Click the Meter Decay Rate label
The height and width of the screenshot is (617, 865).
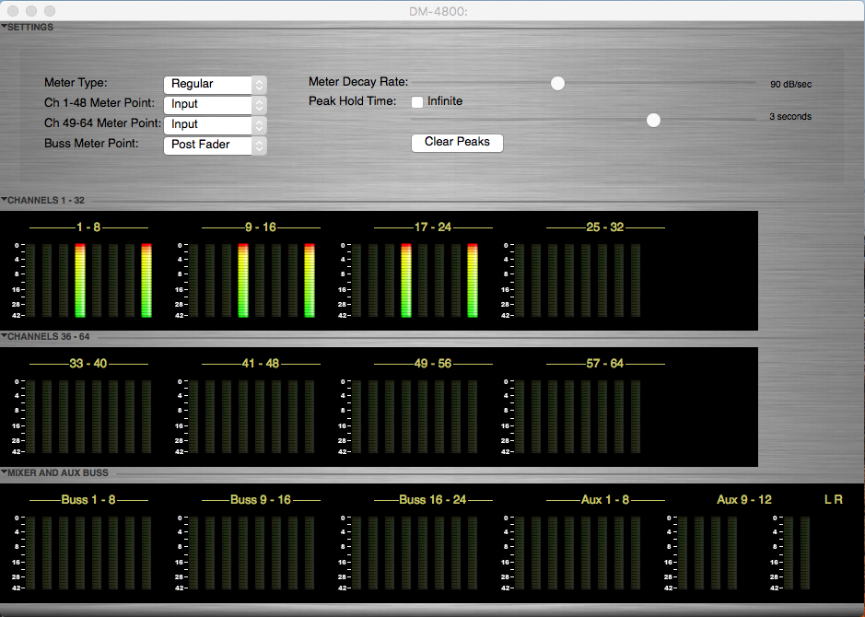click(358, 82)
